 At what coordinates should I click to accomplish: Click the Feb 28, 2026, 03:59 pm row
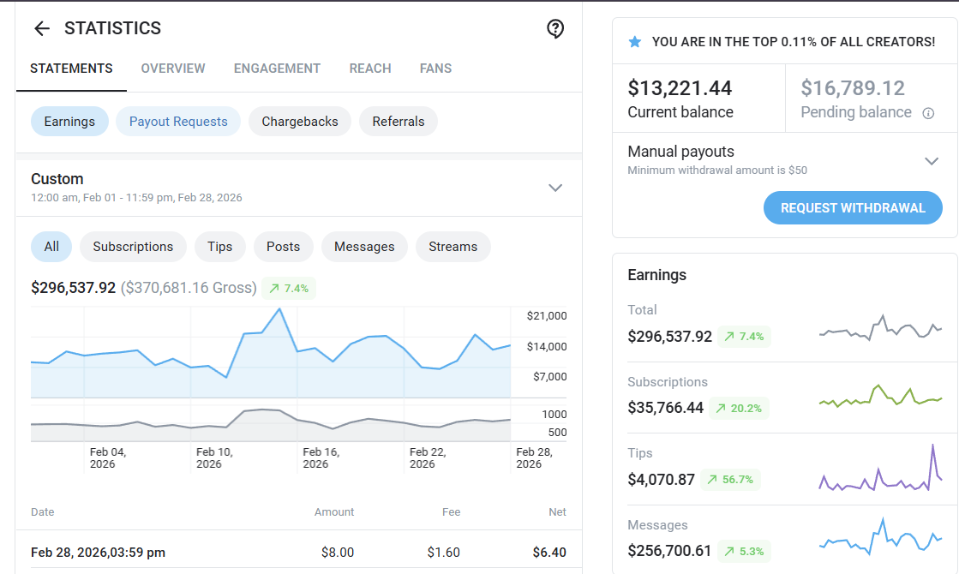(298, 553)
